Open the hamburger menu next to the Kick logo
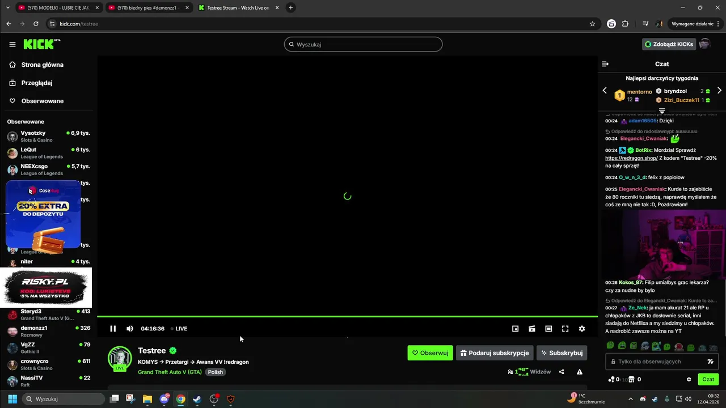This screenshot has width=726, height=408. [12, 44]
